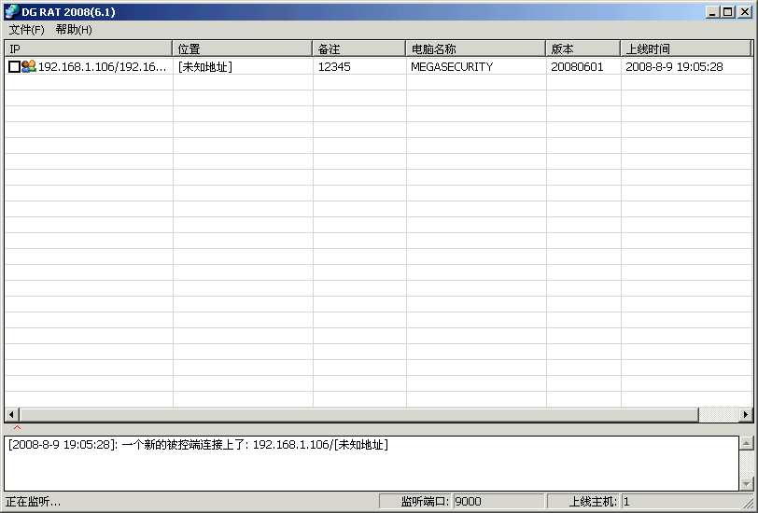This screenshot has width=758, height=513.
Task: Tick the checkbox for host 192.168.1.106
Action: tap(14, 67)
